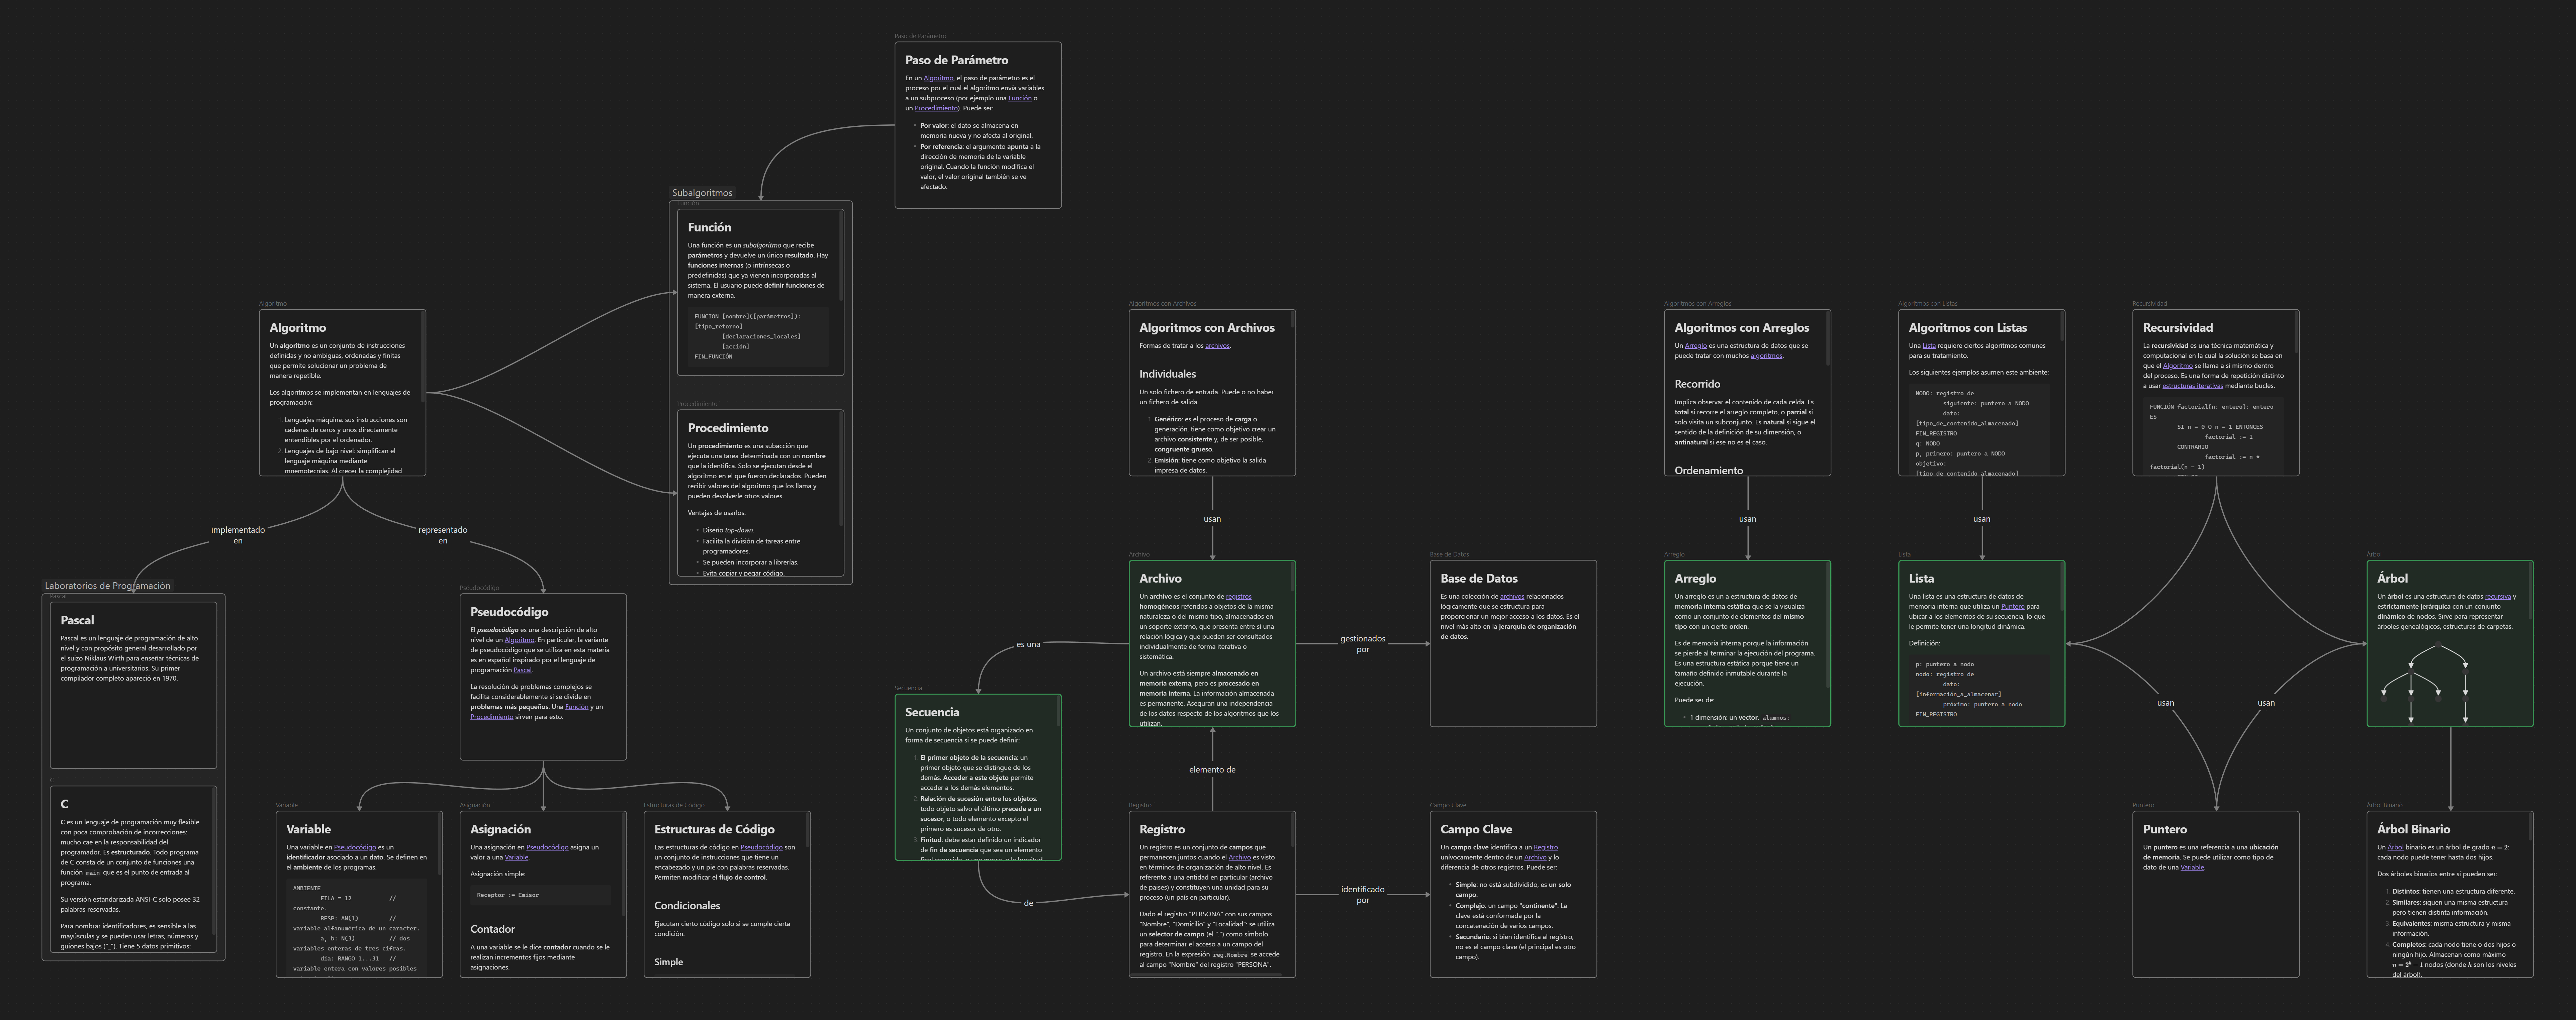This screenshot has width=2576, height=1020.
Task: Open the Variable link in Puntero card
Action: (2192, 868)
